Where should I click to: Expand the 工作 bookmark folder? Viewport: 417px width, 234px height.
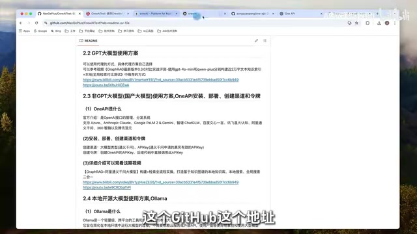pyautogui.click(x=70, y=31)
